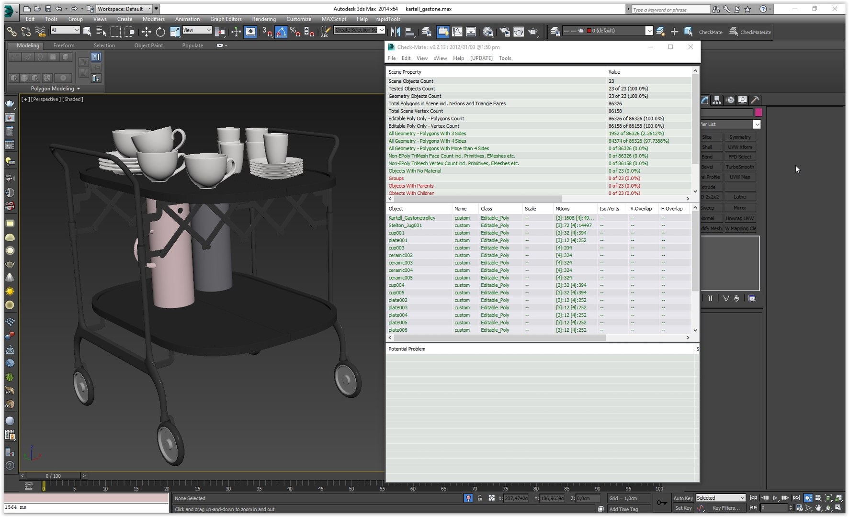Open Render Setup dialog

(x=505, y=32)
